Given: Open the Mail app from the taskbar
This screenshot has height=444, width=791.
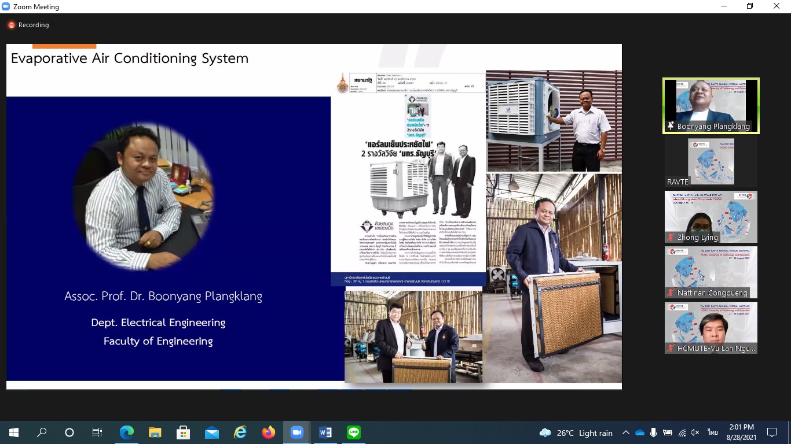Looking at the screenshot, I should coord(211,432).
